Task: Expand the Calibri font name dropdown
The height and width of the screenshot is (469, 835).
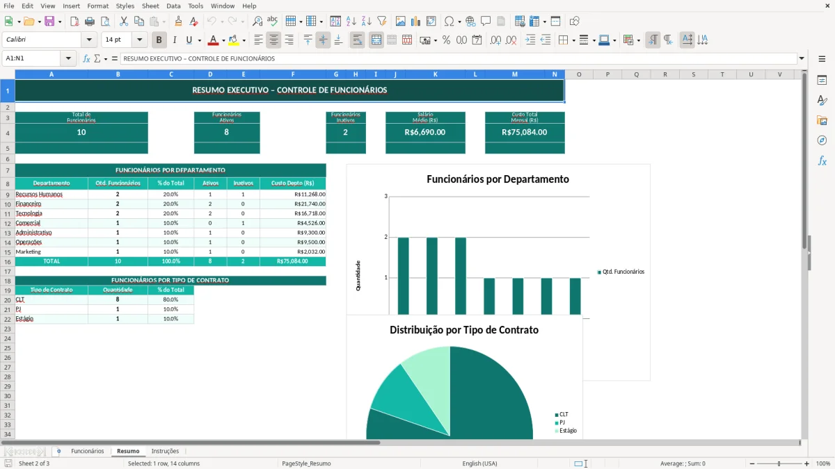Action: (x=89, y=40)
